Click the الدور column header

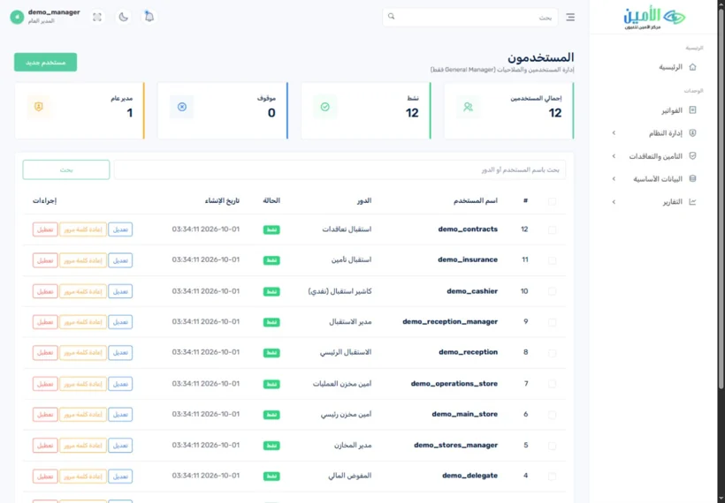coord(364,200)
